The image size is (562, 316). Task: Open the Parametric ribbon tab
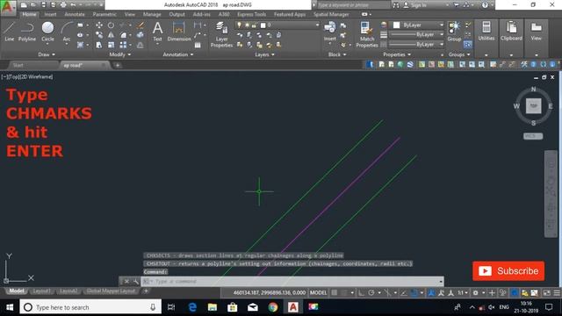(x=104, y=14)
